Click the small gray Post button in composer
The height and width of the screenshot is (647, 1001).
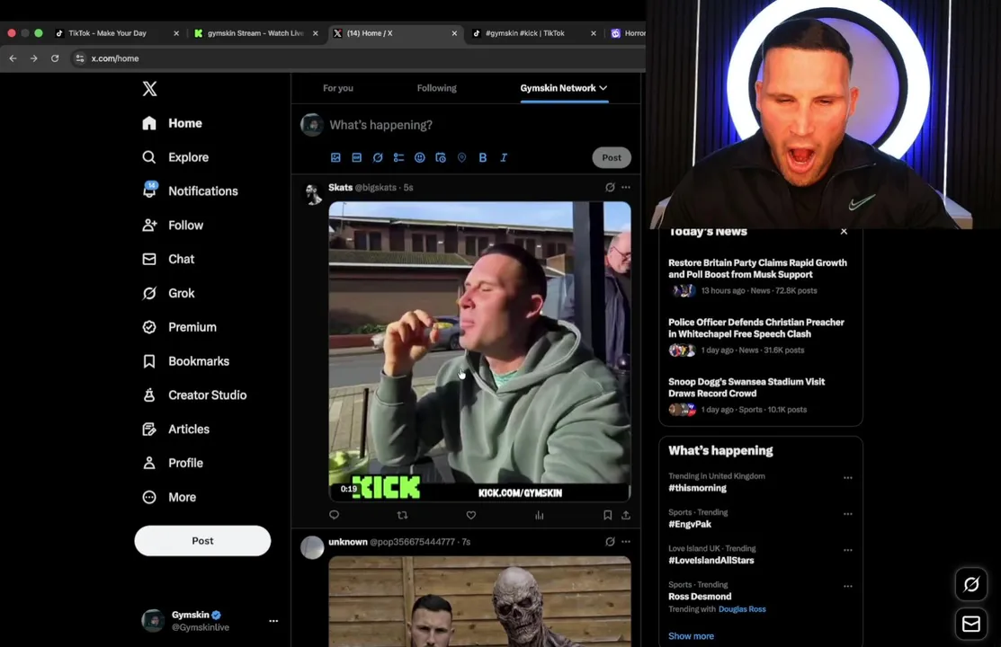[612, 157]
